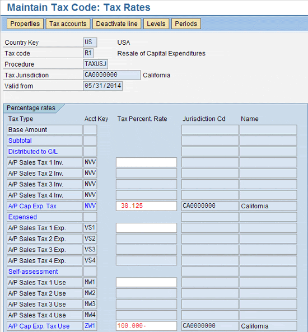Screen dimensions: 308x332
Task: Click the Name column header
Action: coord(250,119)
